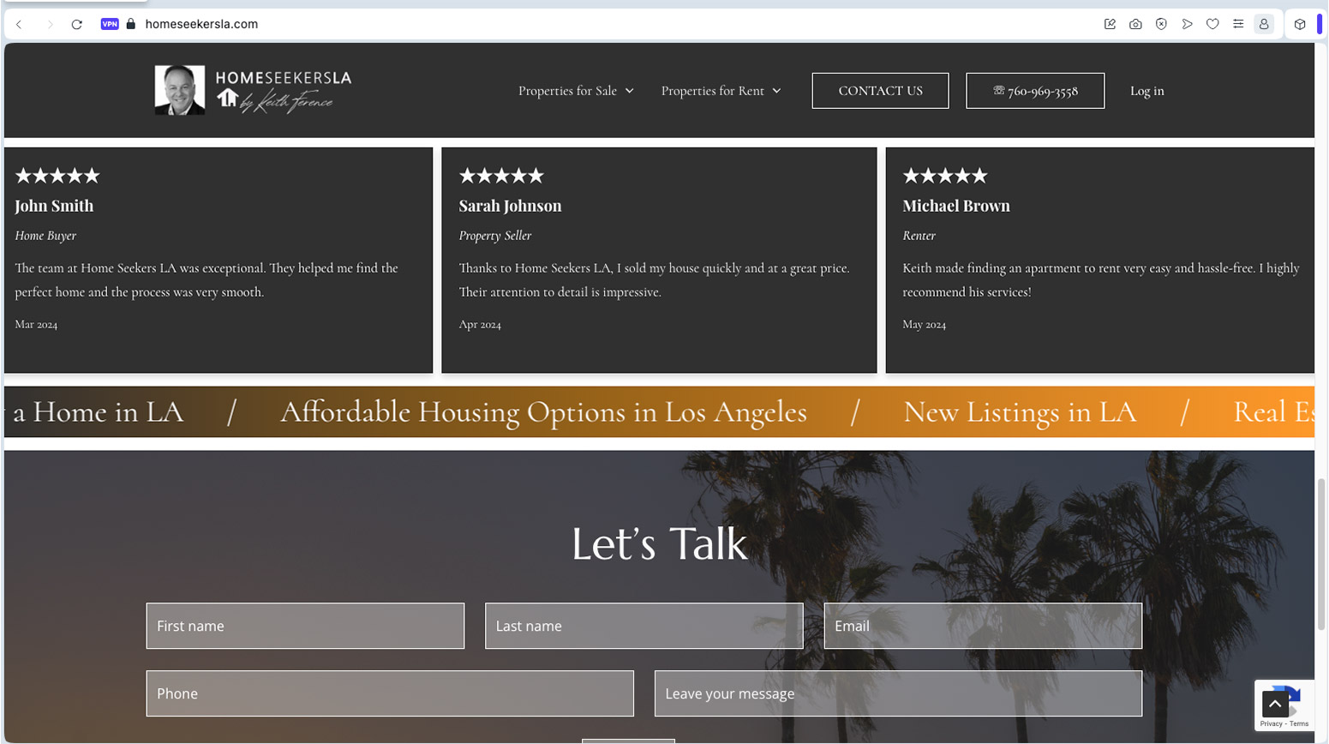The height and width of the screenshot is (744, 1329).
Task: Click New Listings in LA ticker
Action: pos(1020,412)
